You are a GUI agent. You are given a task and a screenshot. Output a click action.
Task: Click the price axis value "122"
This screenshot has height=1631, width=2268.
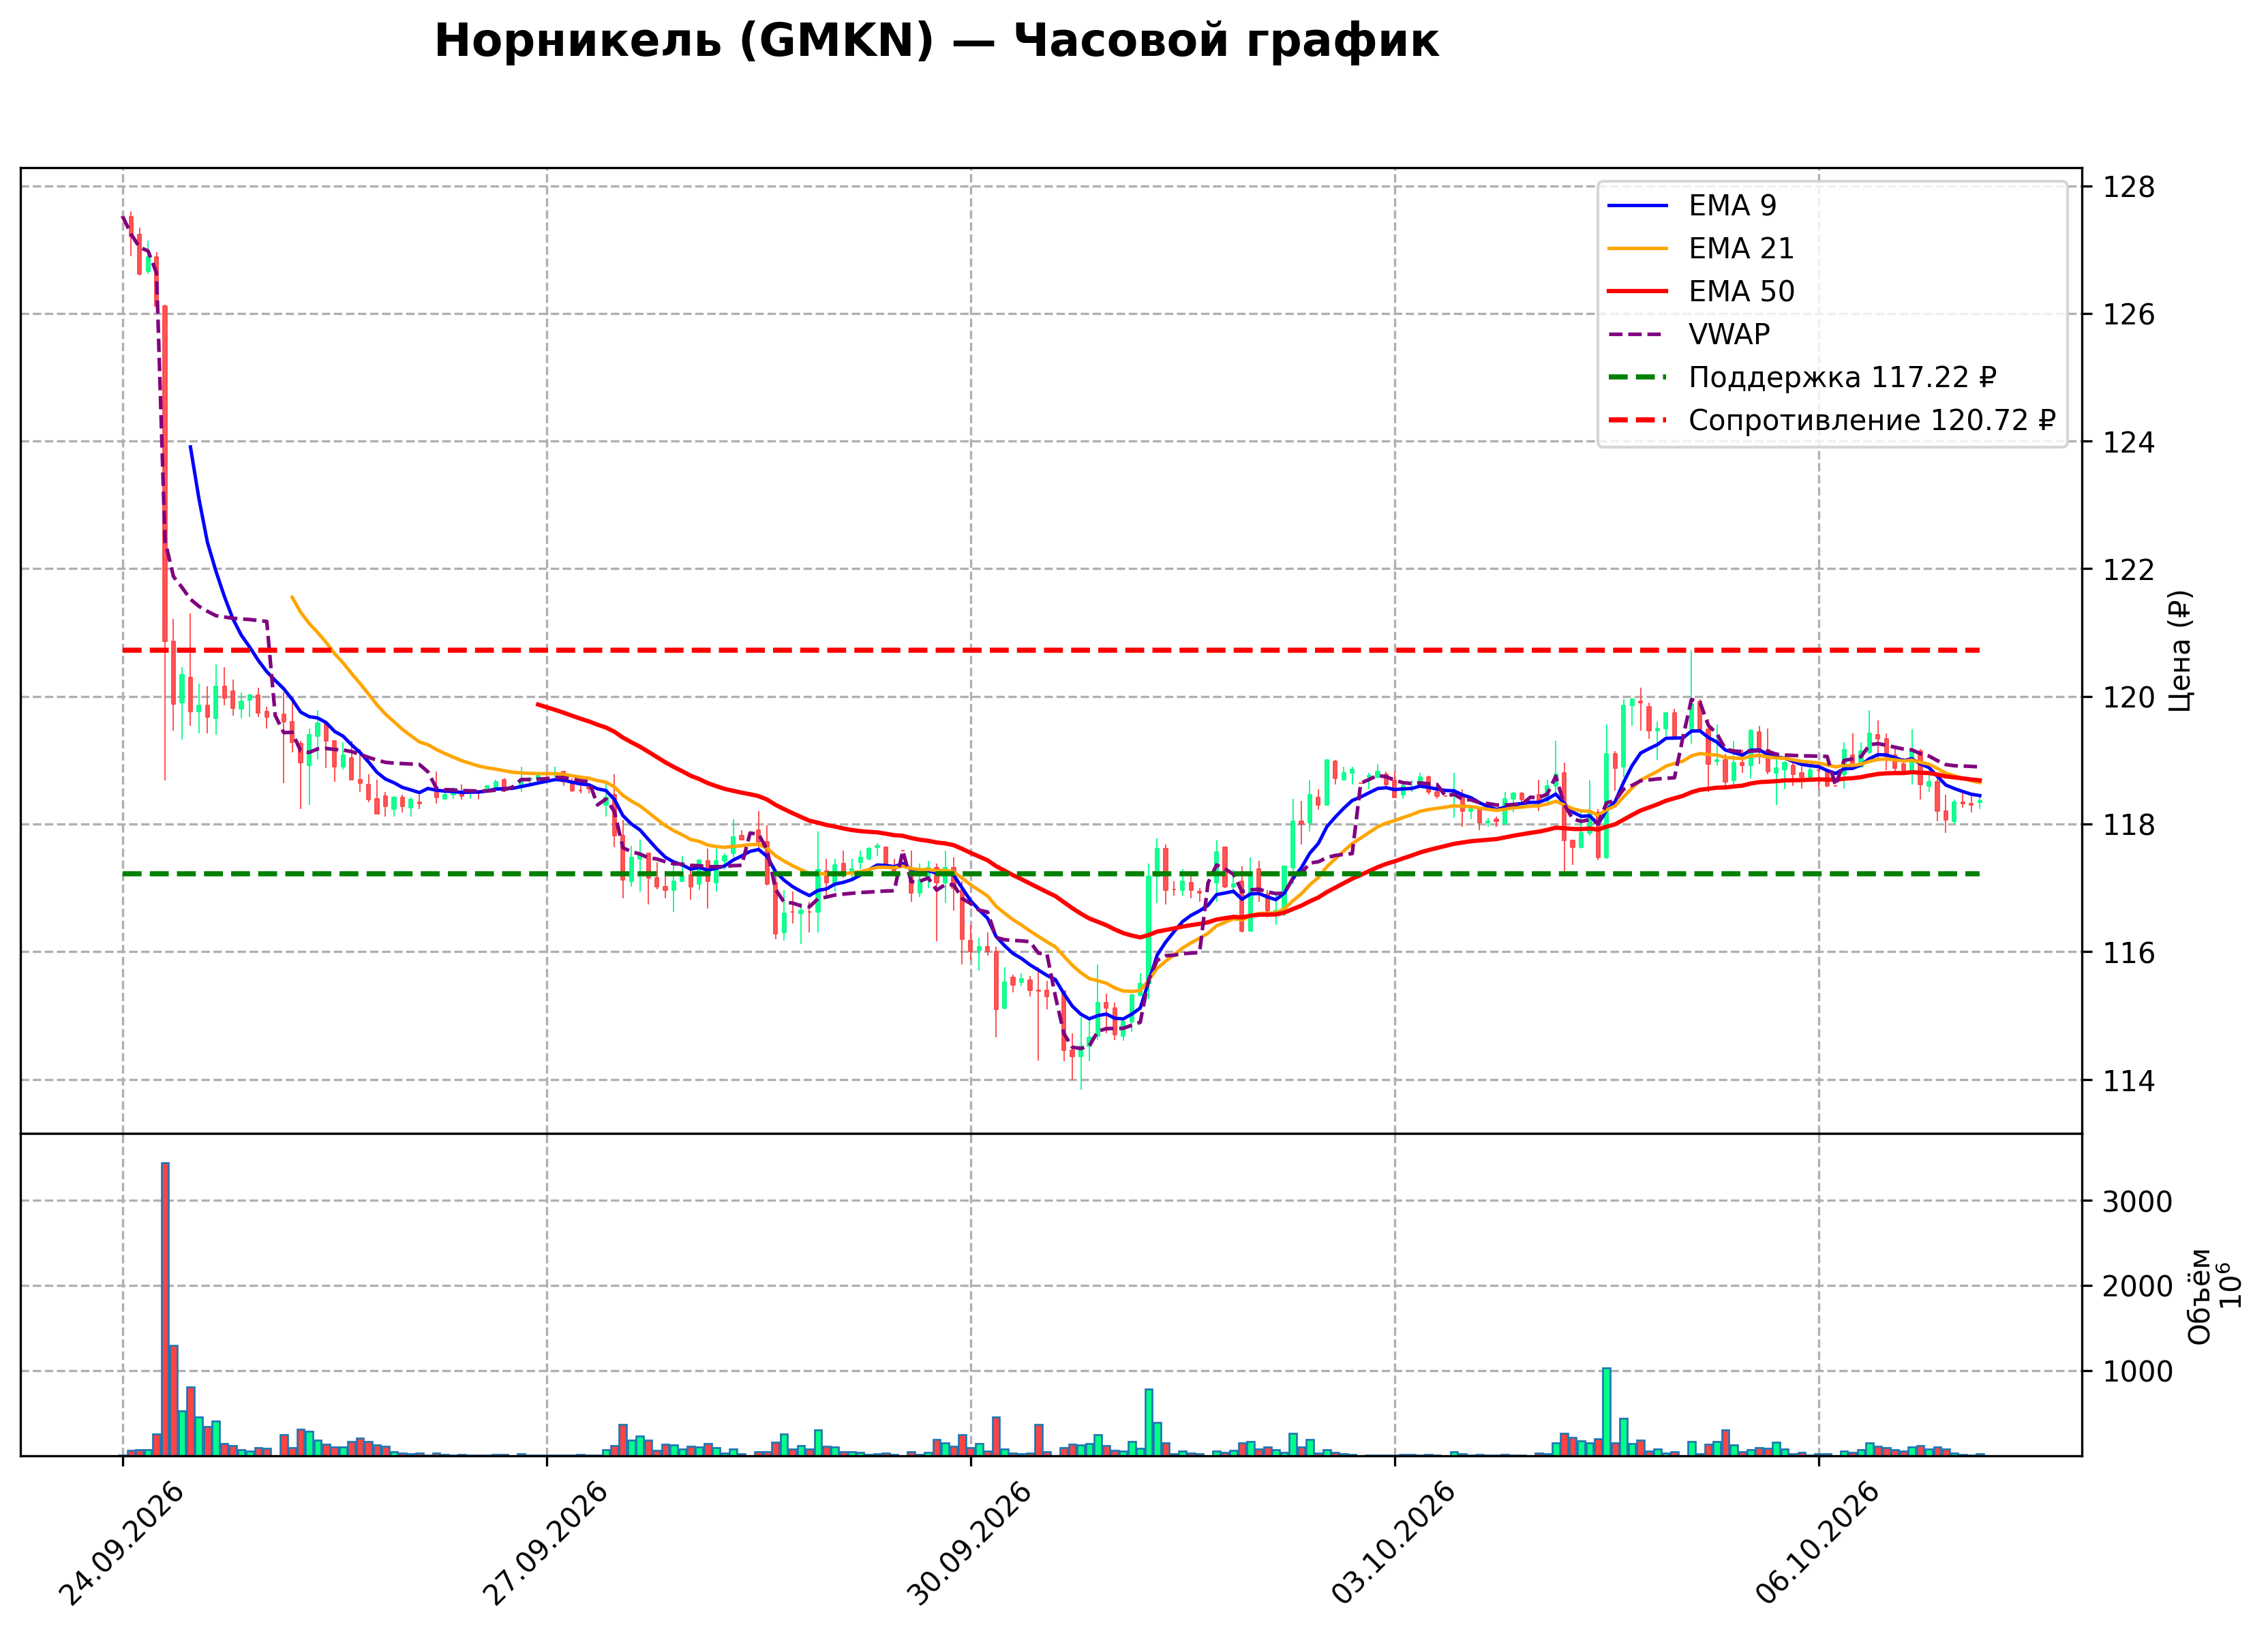pos(2129,570)
